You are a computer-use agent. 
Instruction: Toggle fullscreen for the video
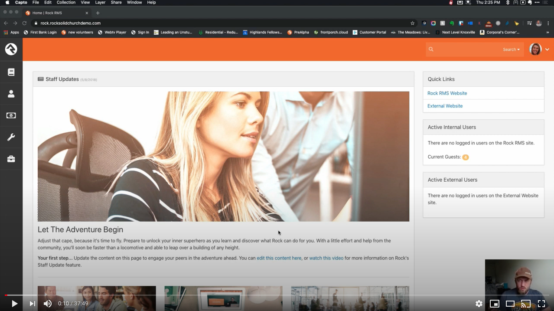[541, 304]
